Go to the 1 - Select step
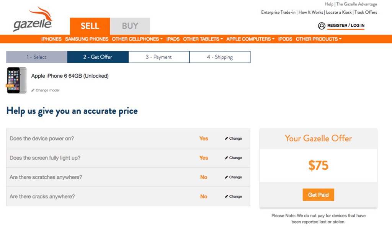 (36, 57)
